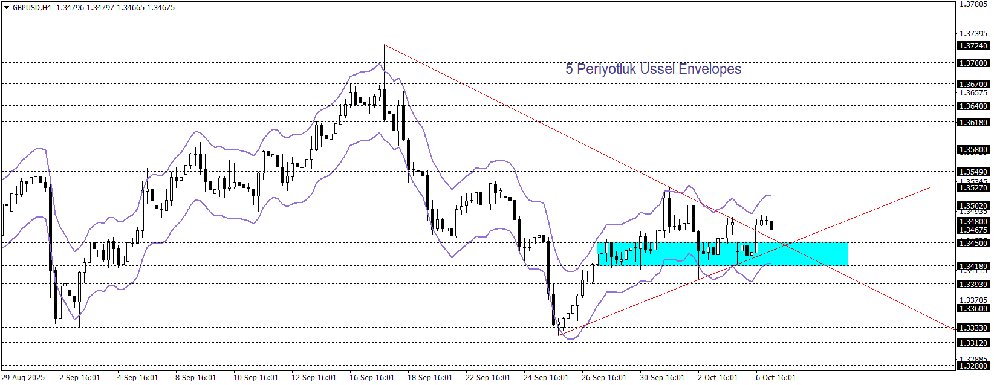Select the 1.34500 price level label
The width and height of the screenshot is (994, 385).
pyautogui.click(x=973, y=244)
